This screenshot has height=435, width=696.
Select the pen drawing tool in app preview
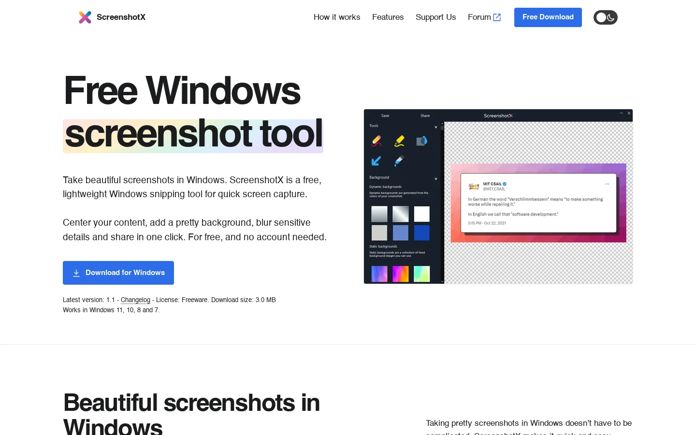point(377,141)
